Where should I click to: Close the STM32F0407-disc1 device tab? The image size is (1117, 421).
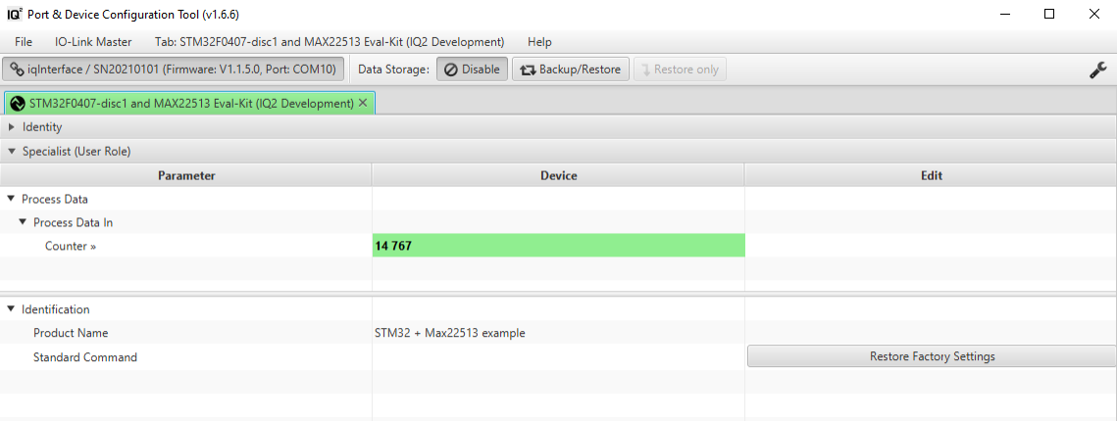(363, 103)
